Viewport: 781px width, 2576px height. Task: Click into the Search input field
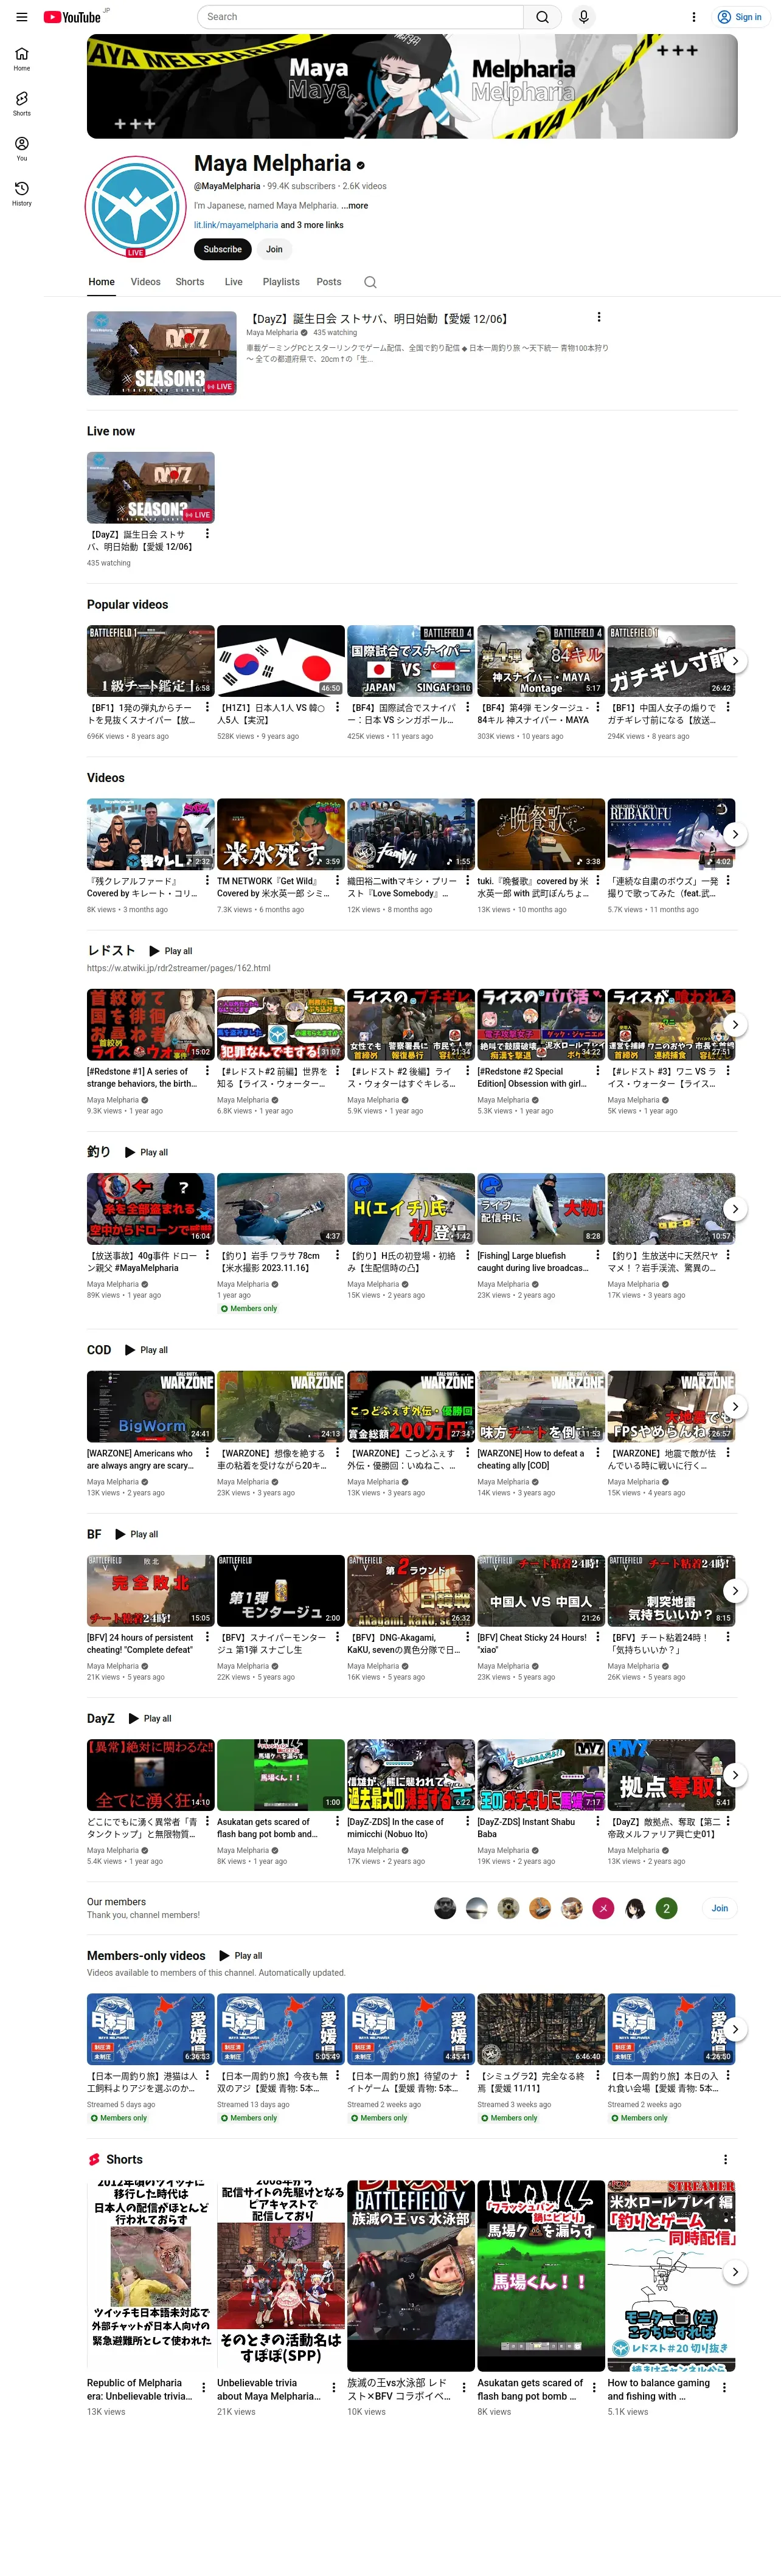click(x=361, y=17)
